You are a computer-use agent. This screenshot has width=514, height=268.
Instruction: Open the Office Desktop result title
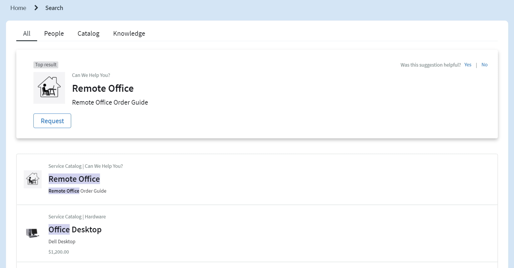(x=75, y=229)
